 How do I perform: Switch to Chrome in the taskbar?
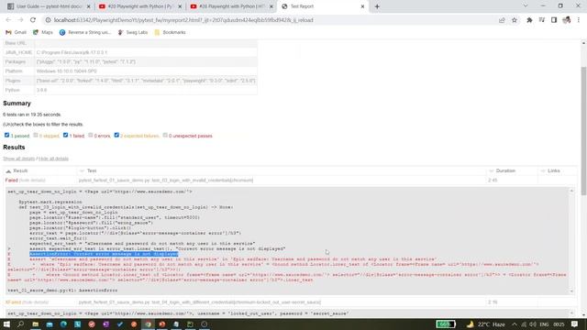pyautogui.click(x=148, y=324)
